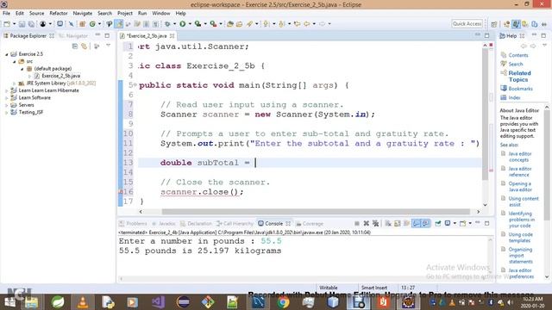552x310 pixels.
Task: Collapse the src folder node
Action: click(x=15, y=61)
